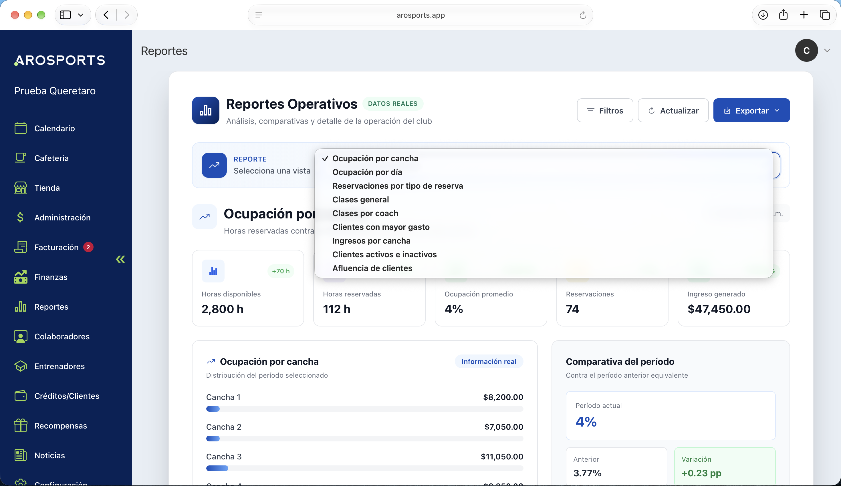The width and height of the screenshot is (841, 486).
Task: Click Safari downloads icon
Action: (x=763, y=15)
